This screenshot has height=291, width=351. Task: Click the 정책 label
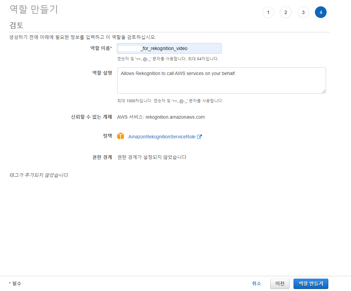pos(107,136)
